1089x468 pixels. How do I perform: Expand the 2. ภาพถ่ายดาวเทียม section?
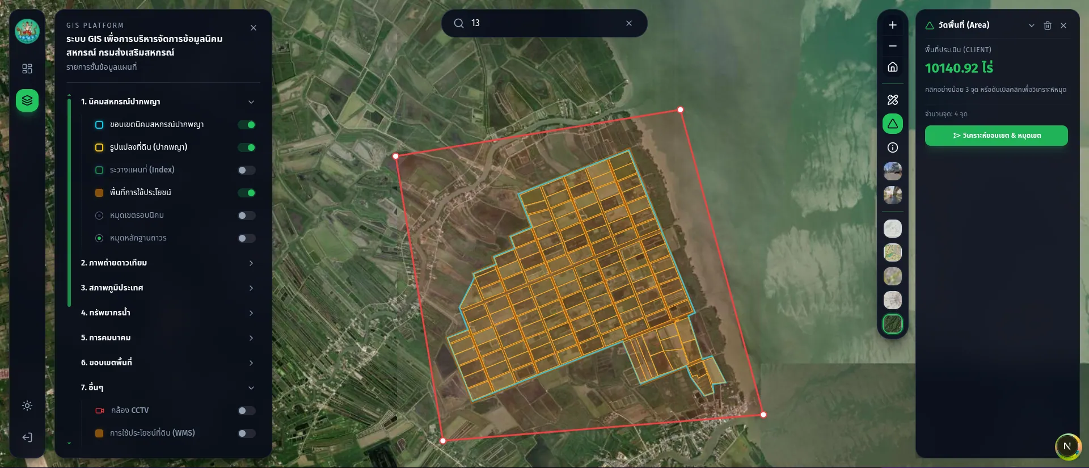251,263
